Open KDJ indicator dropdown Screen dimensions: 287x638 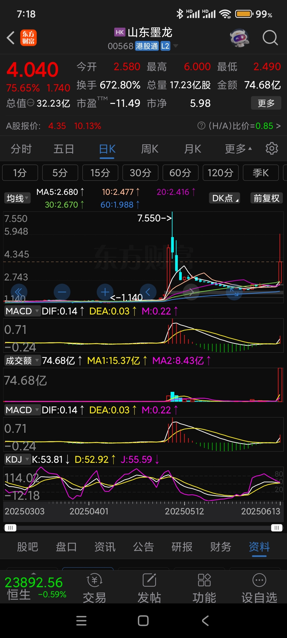[17, 459]
